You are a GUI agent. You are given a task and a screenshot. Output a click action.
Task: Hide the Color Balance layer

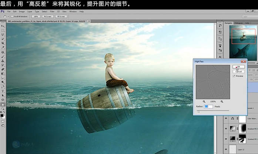[x=226, y=119]
